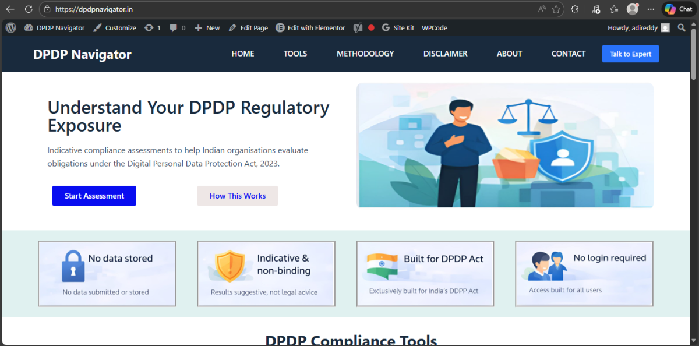
Task: Click the admin bar search magnifier icon
Action: coord(682,27)
